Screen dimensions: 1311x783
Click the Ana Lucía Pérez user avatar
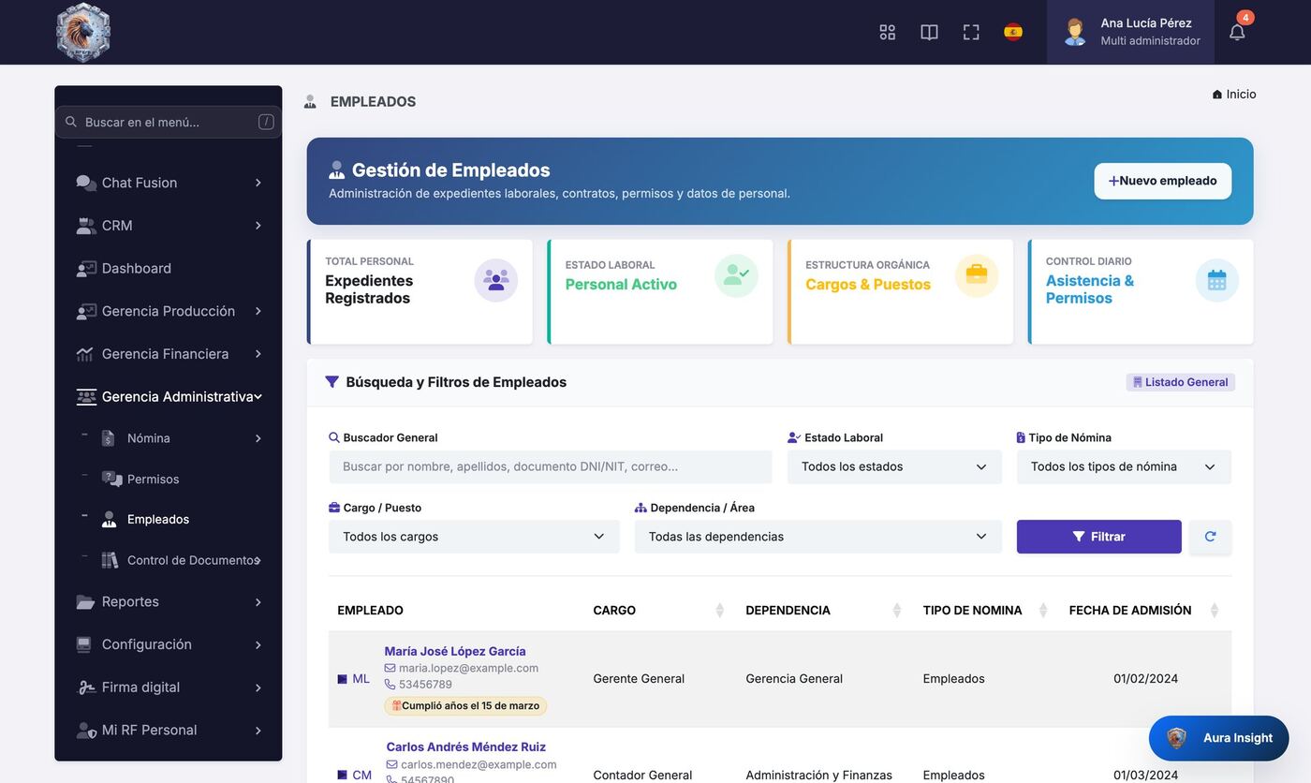tap(1075, 32)
